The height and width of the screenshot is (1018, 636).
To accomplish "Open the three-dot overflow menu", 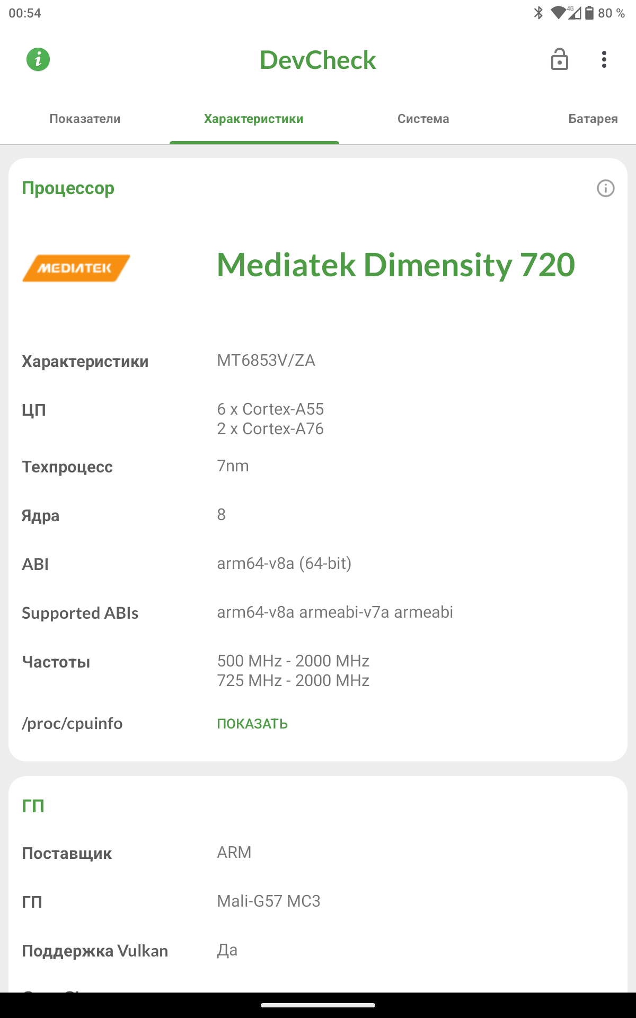I will click(x=604, y=59).
